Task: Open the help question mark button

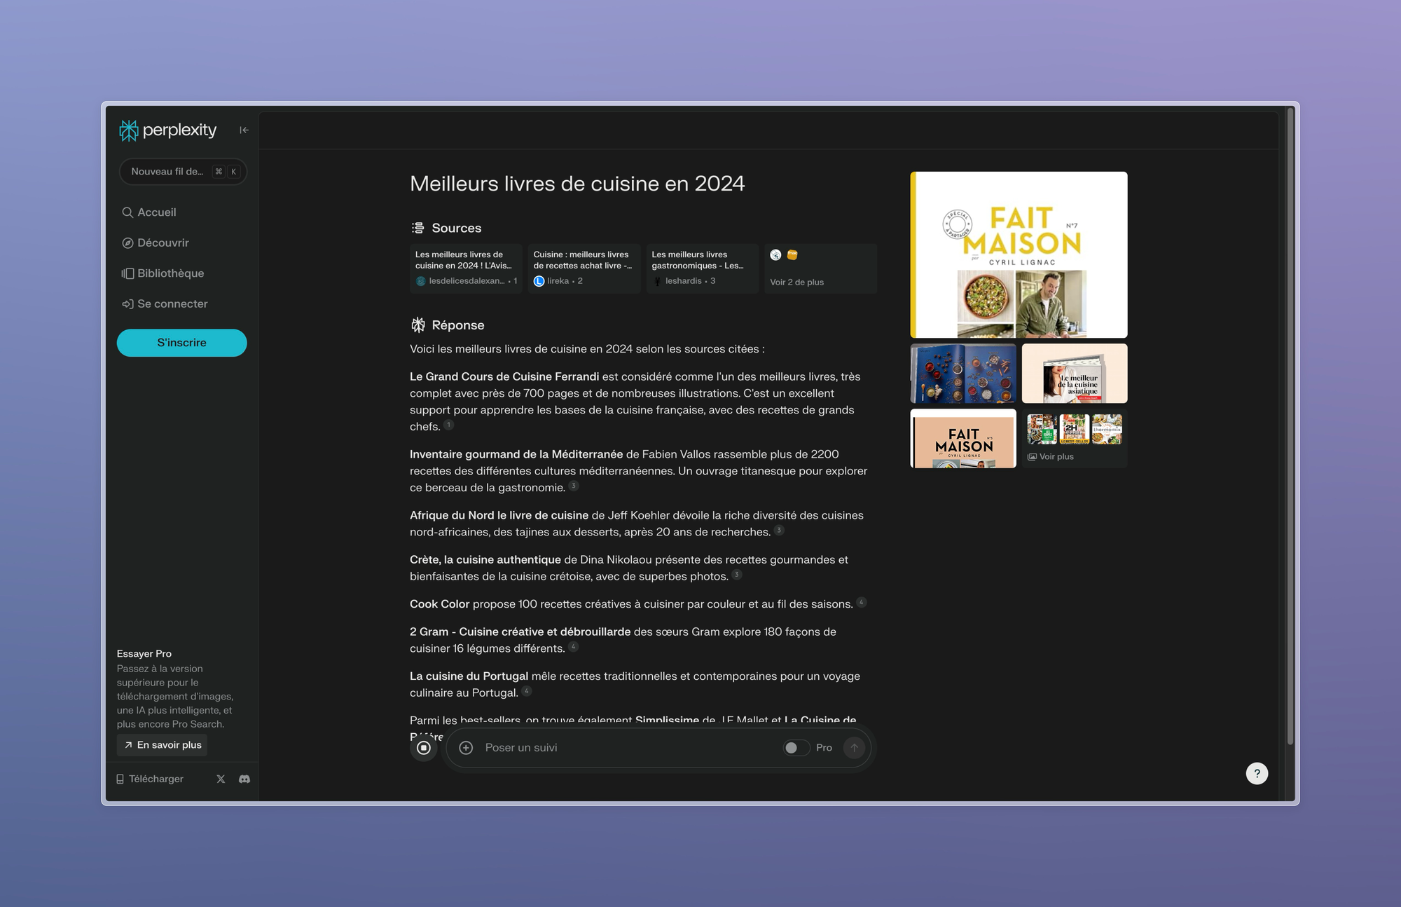Action: 1257,774
